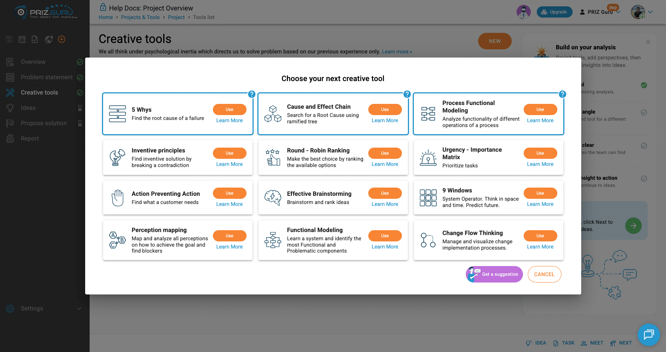Use the 9 Windows tool
Viewport: 666px width, 352px height.
point(540,193)
